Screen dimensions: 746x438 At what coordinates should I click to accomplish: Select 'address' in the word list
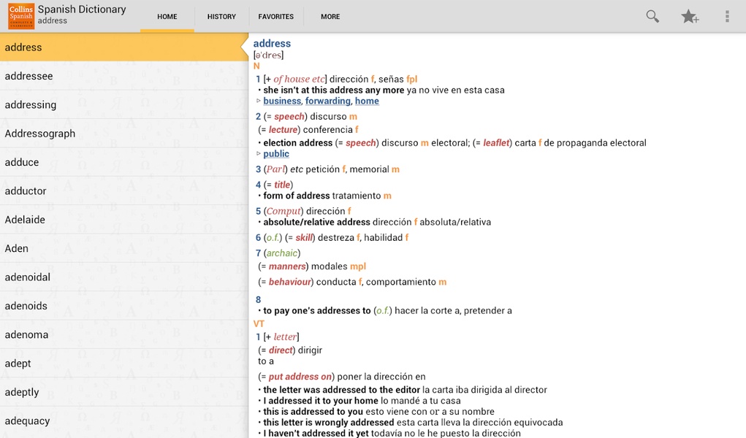point(124,47)
